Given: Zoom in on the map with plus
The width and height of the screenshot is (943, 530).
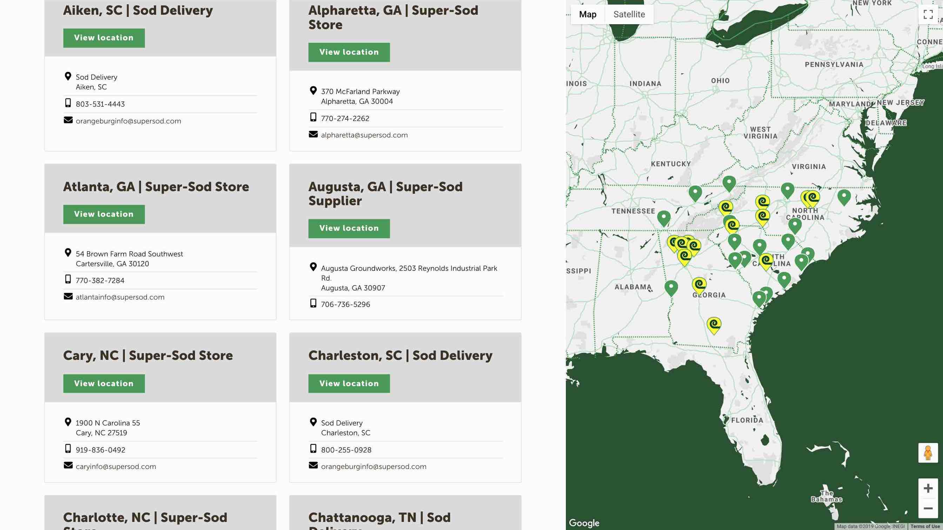Looking at the screenshot, I should pyautogui.click(x=928, y=488).
